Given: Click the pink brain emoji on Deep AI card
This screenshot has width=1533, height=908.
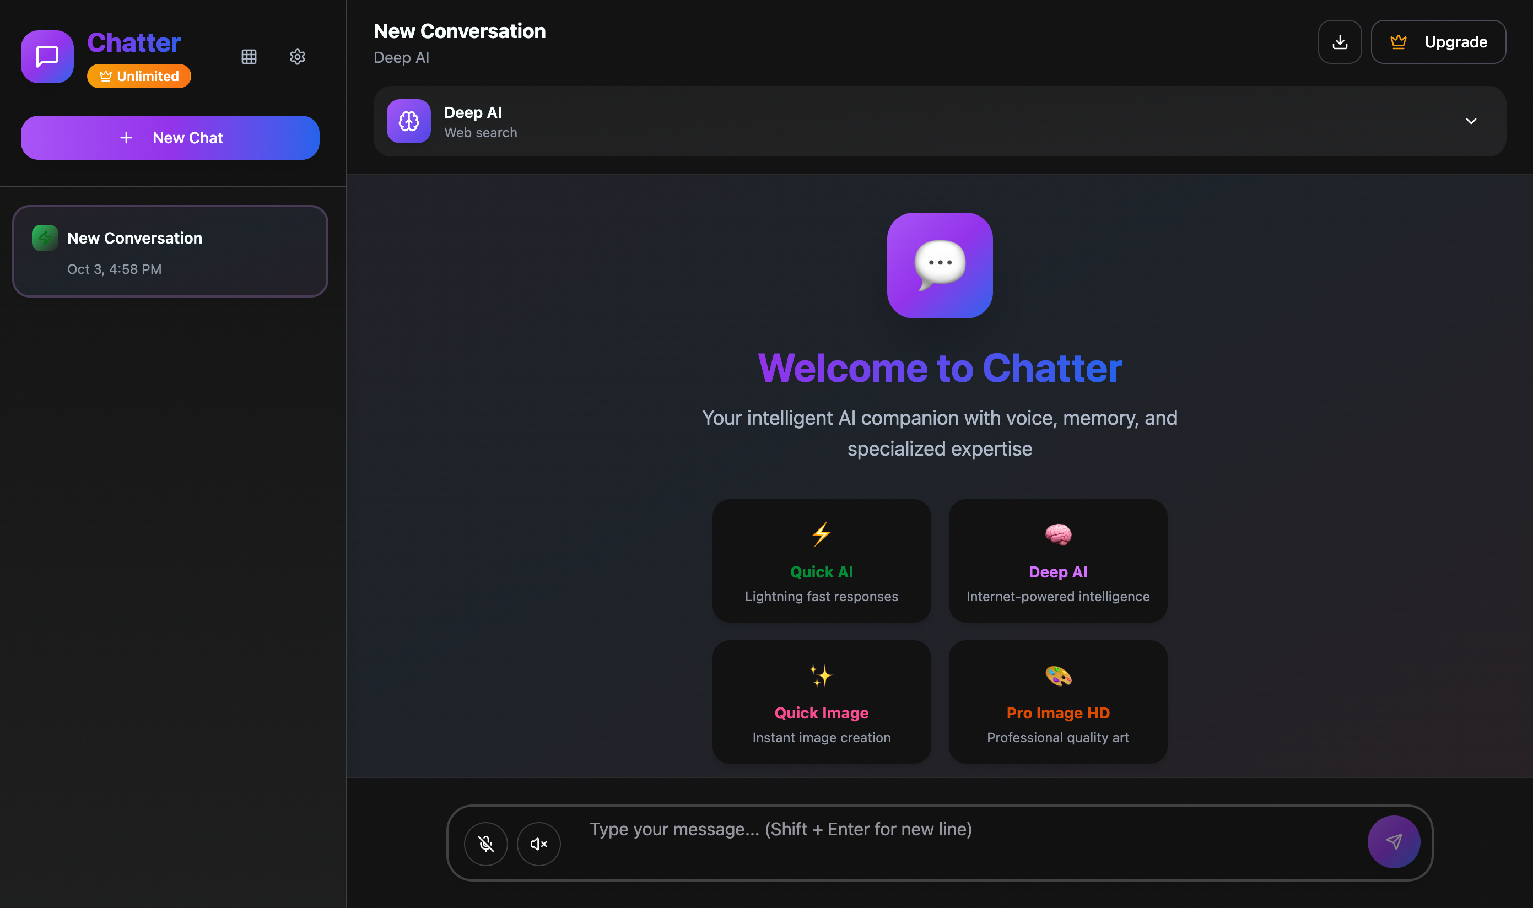Looking at the screenshot, I should (x=1058, y=534).
